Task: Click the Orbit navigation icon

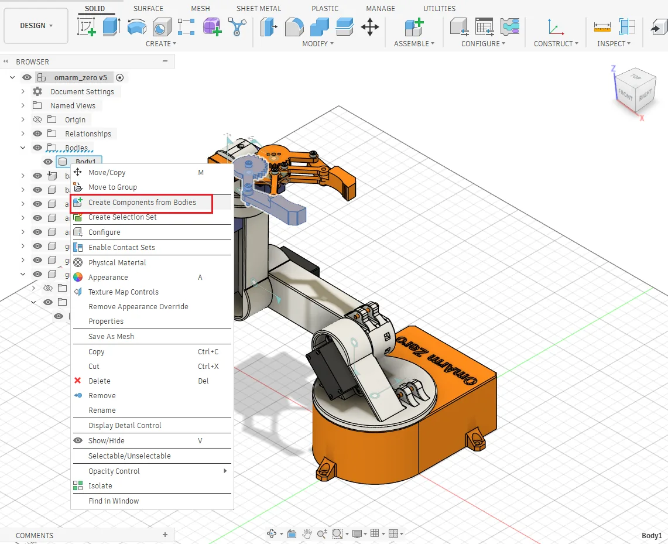Action: (x=272, y=533)
